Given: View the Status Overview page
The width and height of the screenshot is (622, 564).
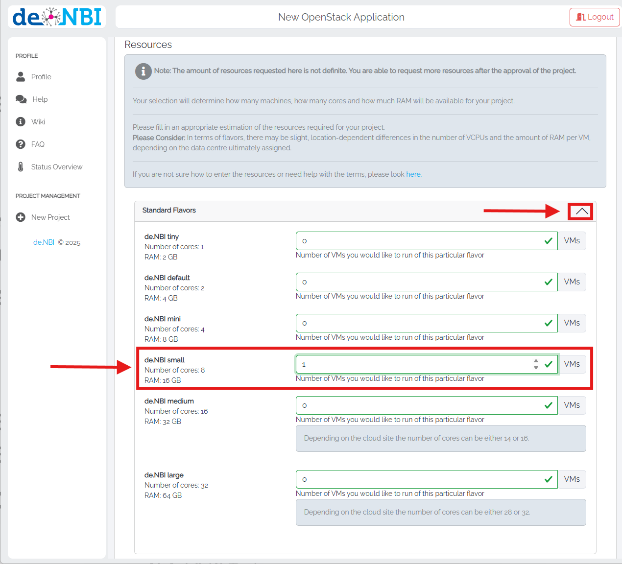Looking at the screenshot, I should (57, 167).
